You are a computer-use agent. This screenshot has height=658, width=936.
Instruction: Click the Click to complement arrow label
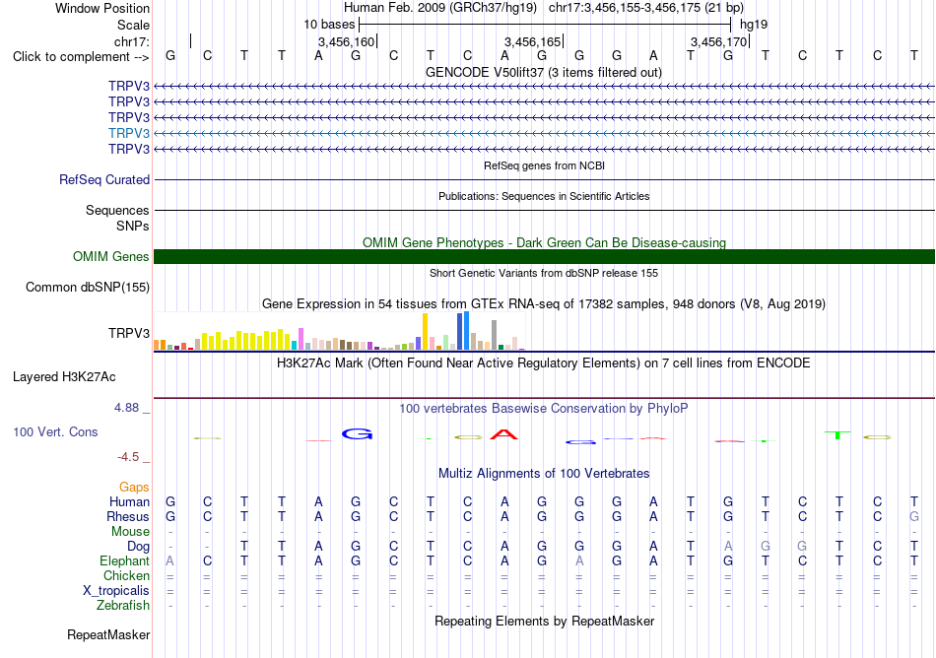click(81, 57)
